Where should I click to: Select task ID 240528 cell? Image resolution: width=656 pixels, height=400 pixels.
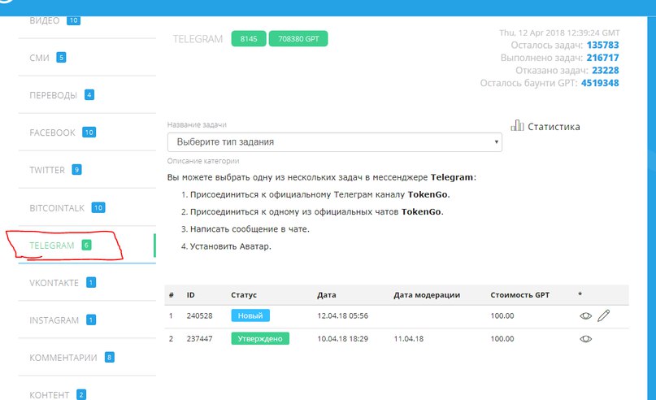point(199,316)
